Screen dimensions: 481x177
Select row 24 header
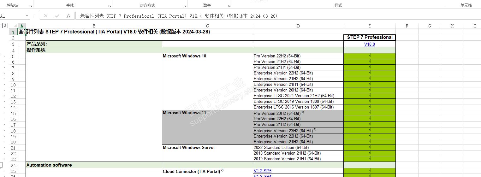click(13, 165)
